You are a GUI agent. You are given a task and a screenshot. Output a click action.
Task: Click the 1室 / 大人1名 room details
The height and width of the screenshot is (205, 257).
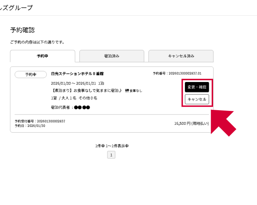[74, 98]
